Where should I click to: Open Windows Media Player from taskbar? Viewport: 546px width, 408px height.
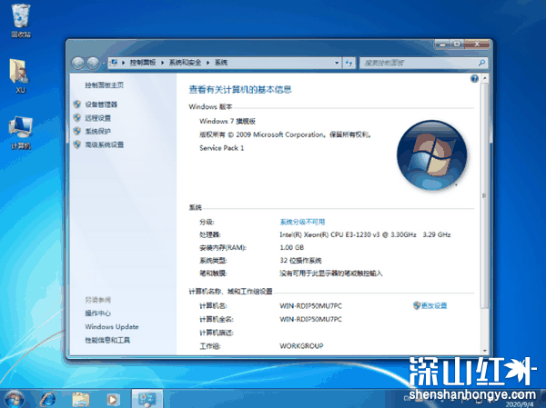click(113, 399)
